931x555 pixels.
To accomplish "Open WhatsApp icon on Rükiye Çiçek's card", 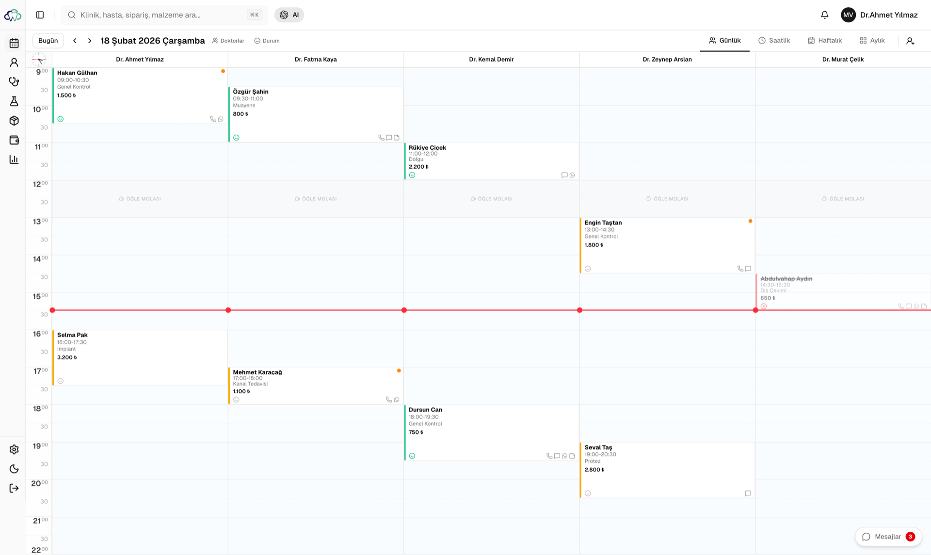I will click(x=572, y=175).
